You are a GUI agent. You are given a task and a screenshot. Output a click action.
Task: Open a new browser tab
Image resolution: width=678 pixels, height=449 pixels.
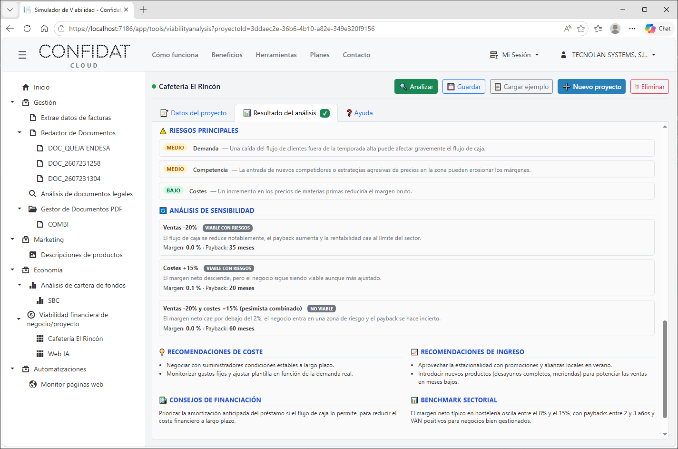click(x=143, y=10)
